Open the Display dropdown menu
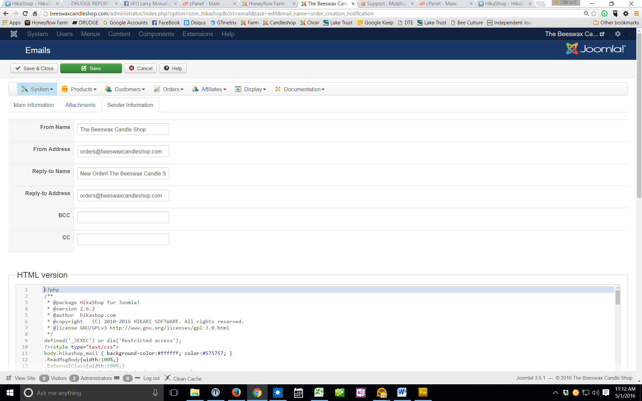This screenshot has height=401, width=642. click(x=250, y=89)
